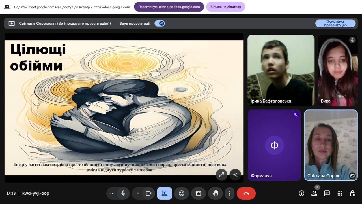
Task: Expand the video settings chevron arrow
Action: pos(138,193)
